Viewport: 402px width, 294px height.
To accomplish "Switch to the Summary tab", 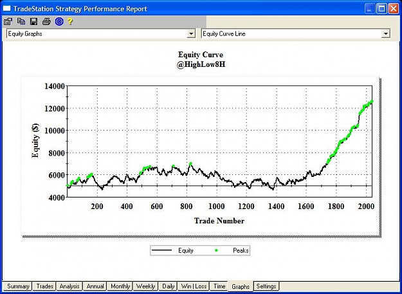I will coord(17,286).
